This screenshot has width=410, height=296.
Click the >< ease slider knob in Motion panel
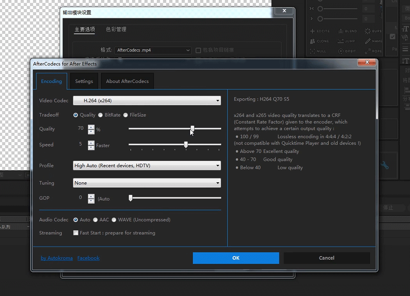320,9
